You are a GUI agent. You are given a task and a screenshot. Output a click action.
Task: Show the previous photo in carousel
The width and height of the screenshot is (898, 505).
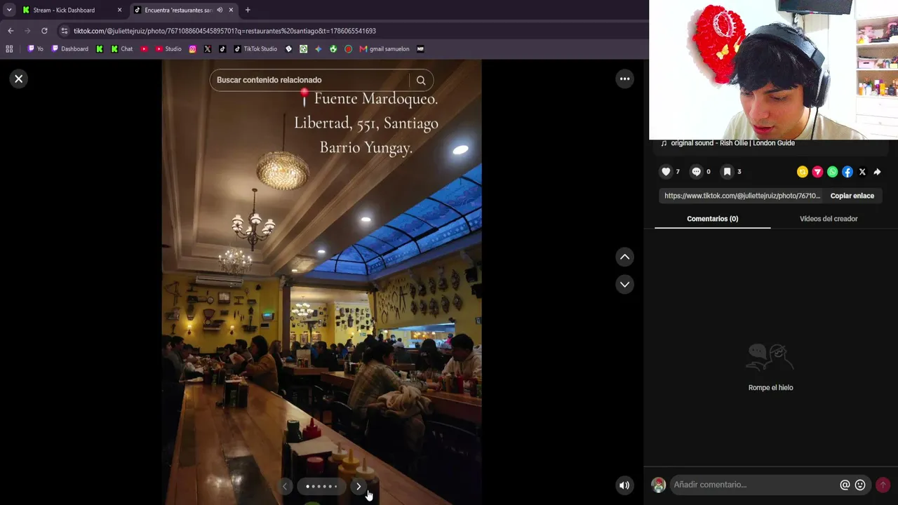tap(285, 486)
